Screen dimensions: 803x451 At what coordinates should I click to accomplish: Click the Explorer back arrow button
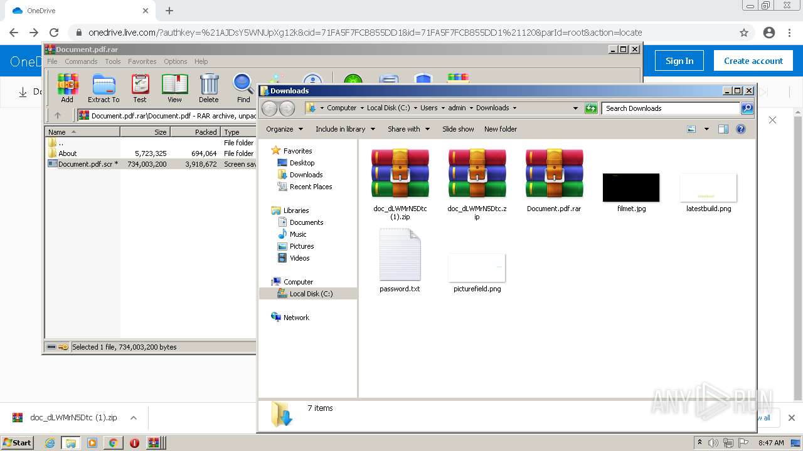[269, 108]
